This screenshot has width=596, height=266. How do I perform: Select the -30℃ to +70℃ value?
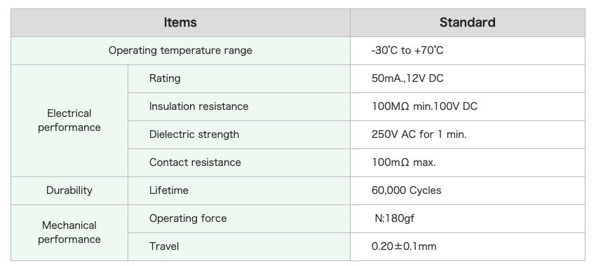click(x=407, y=50)
